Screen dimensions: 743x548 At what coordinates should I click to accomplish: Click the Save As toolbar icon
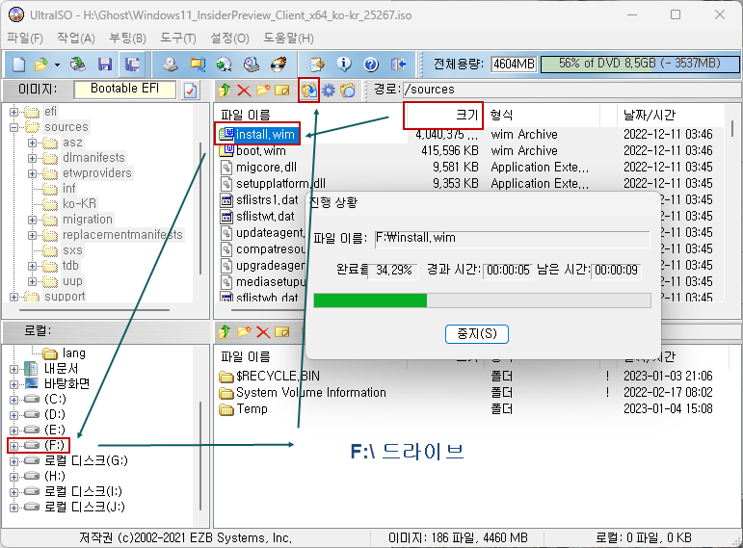(x=132, y=64)
